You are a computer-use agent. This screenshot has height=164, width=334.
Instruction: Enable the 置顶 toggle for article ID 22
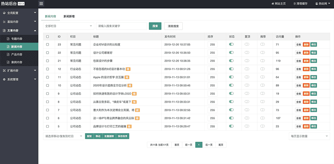click(x=247, y=52)
